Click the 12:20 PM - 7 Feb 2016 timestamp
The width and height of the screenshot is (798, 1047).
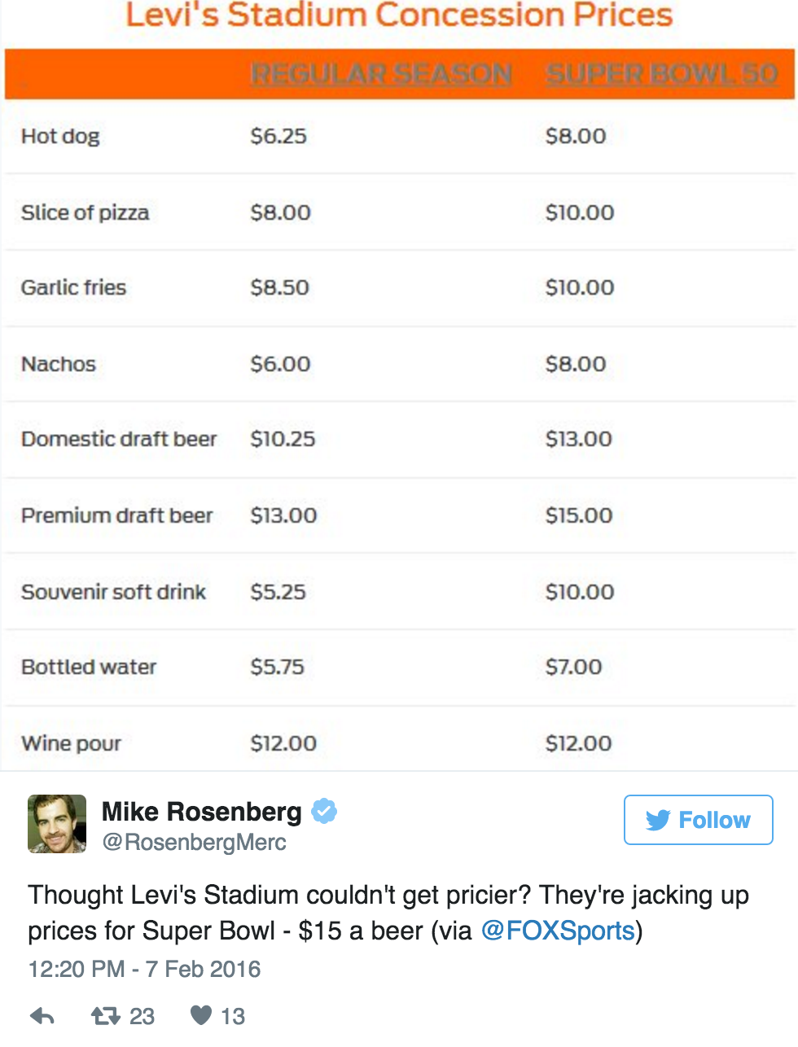click(144, 969)
